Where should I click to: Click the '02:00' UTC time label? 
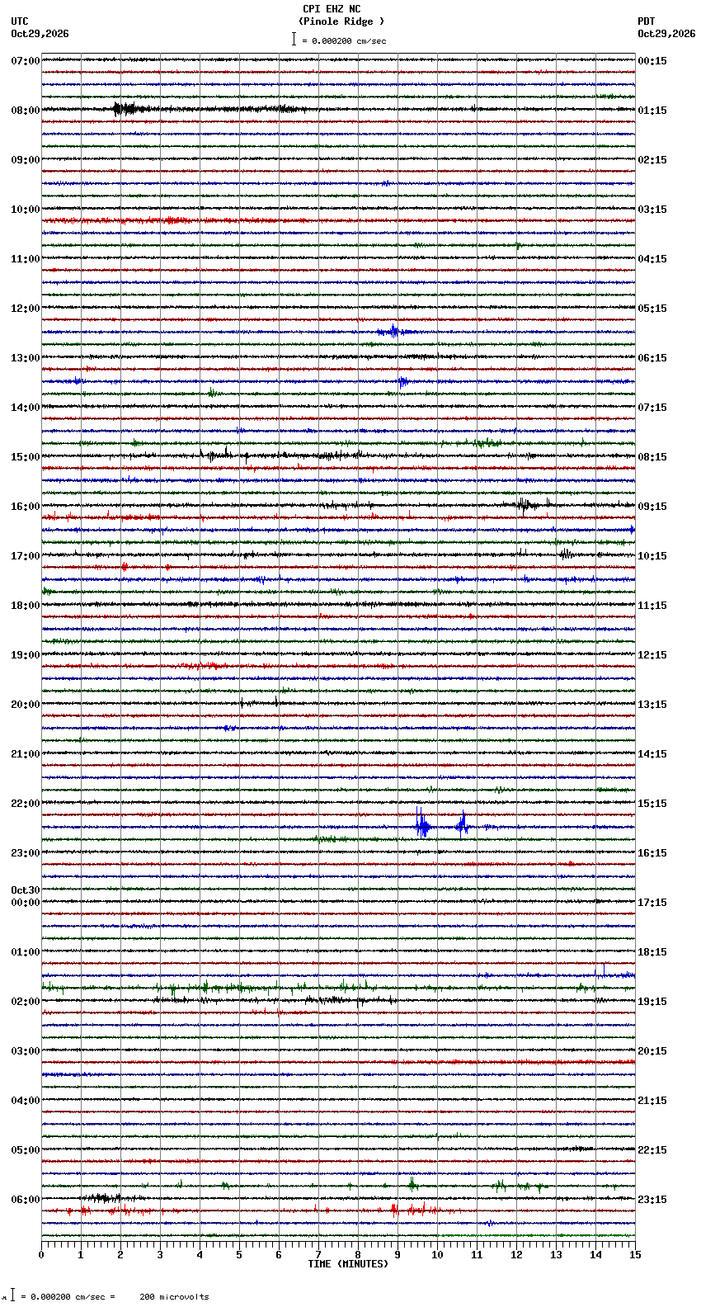click(26, 1002)
